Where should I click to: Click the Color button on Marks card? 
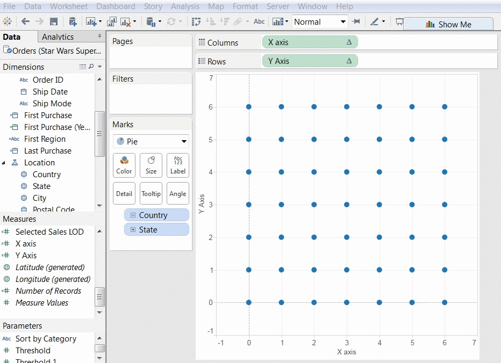(x=124, y=165)
